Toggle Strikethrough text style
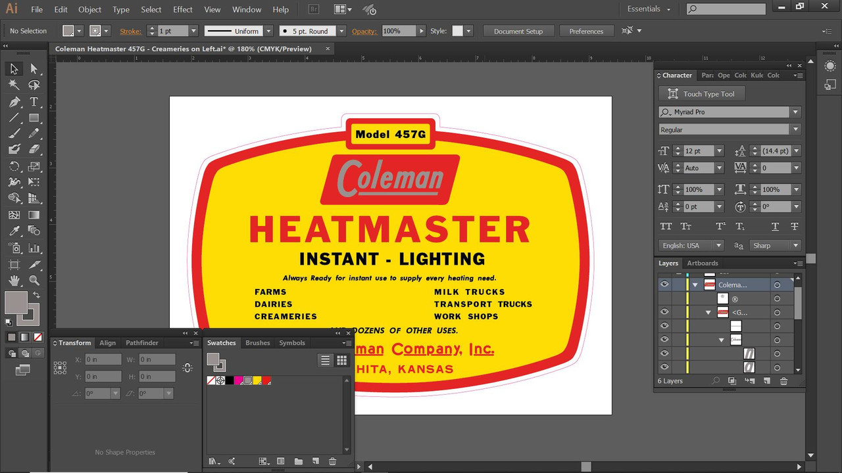Viewport: 842px width, 473px height. pyautogui.click(x=794, y=227)
